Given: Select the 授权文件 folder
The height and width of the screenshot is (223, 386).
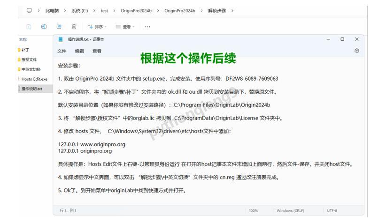Looking at the screenshot, I should tap(27, 59).
